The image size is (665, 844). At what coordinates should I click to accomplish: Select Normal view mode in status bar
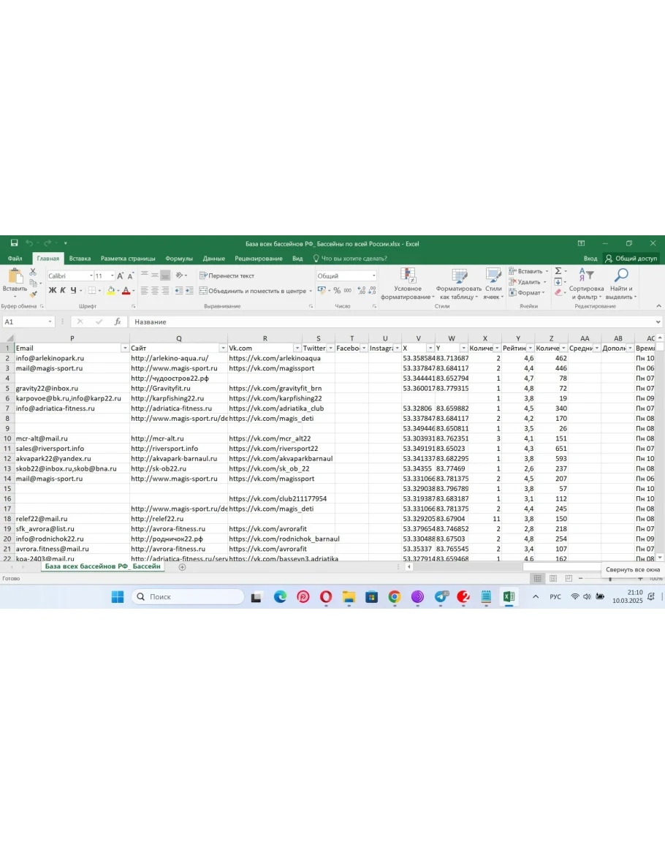pyautogui.click(x=537, y=578)
